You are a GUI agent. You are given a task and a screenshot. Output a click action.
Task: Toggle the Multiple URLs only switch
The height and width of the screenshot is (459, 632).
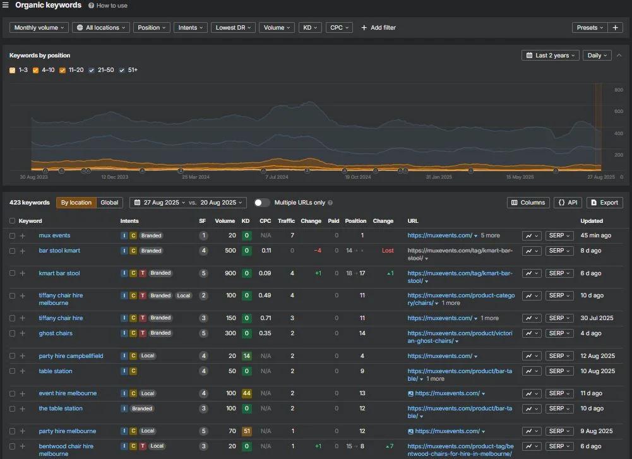point(261,203)
